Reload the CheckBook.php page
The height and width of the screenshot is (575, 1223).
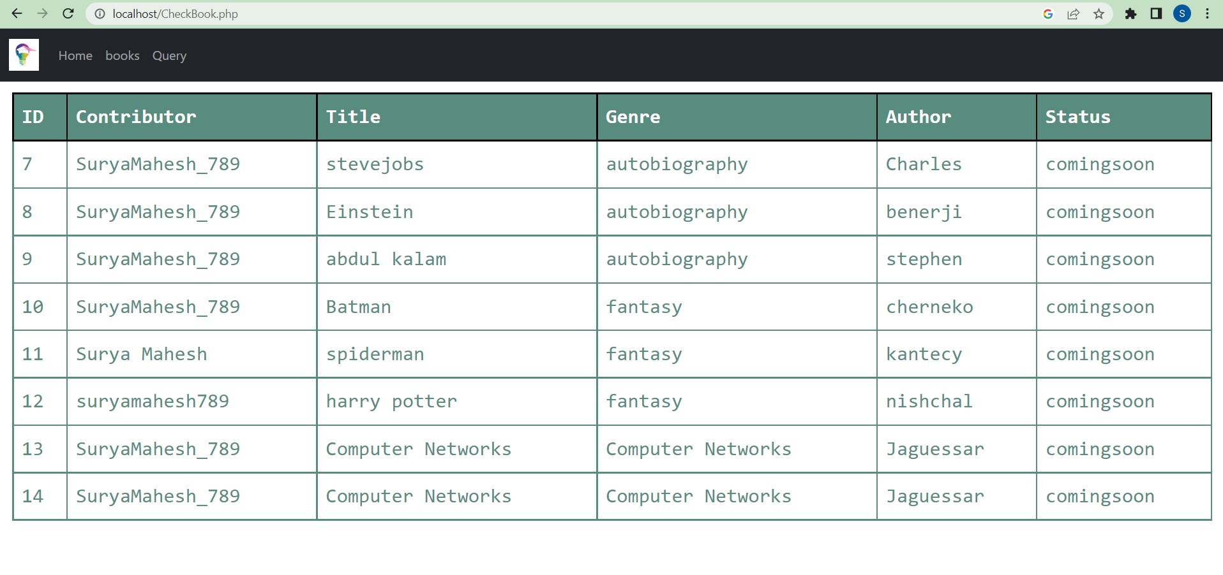[68, 13]
